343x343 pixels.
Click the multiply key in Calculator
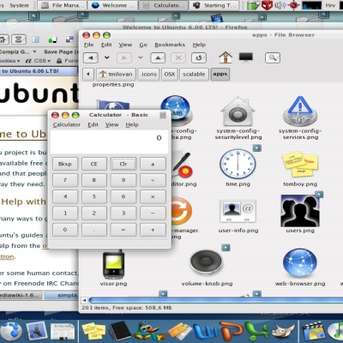[153, 196]
